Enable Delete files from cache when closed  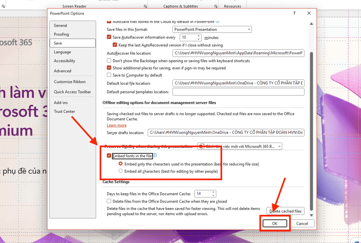(109, 201)
